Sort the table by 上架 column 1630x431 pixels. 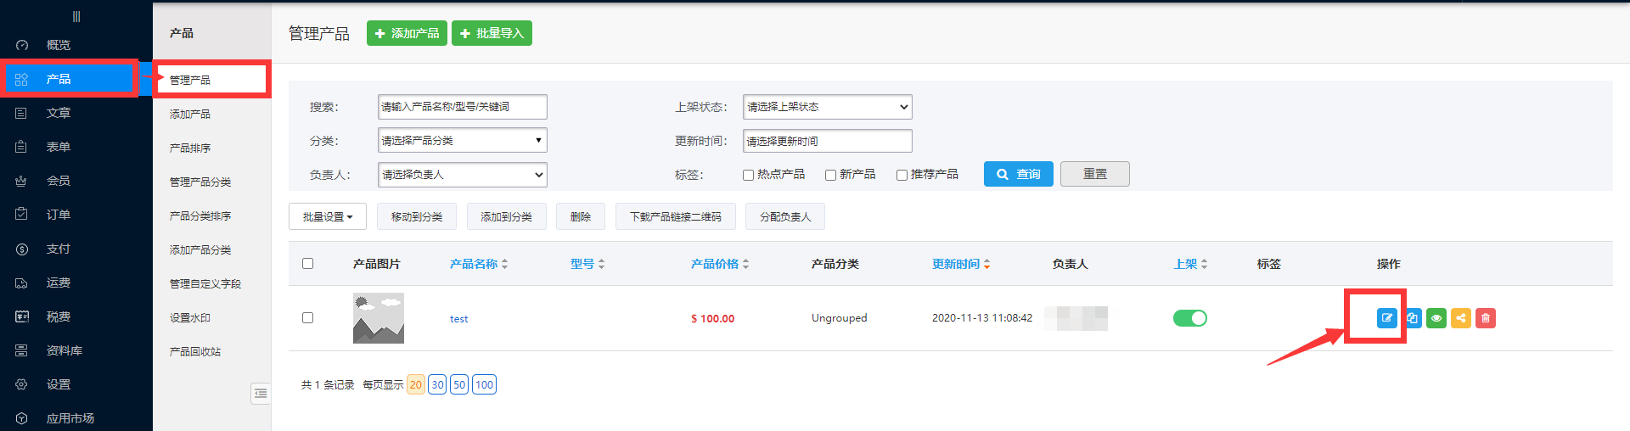pyautogui.click(x=1190, y=264)
